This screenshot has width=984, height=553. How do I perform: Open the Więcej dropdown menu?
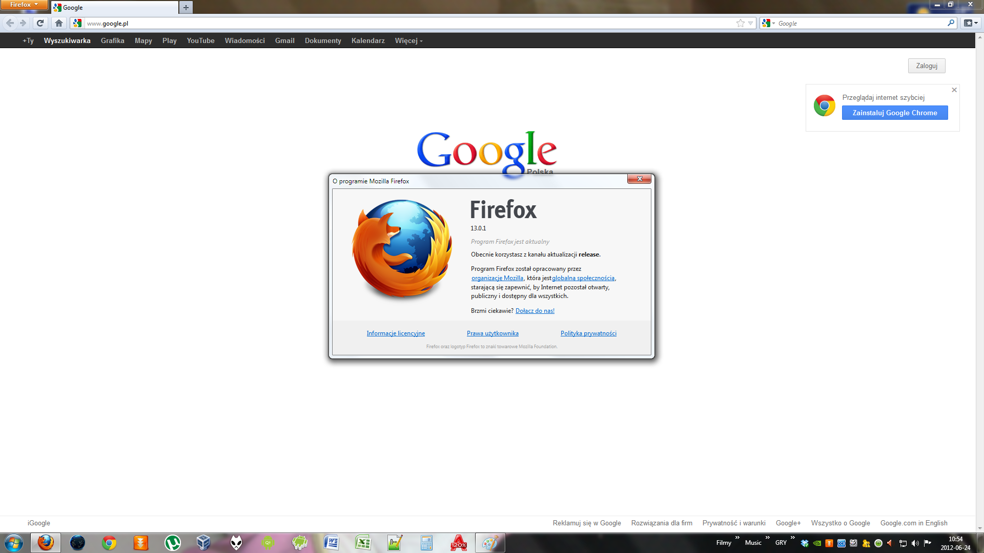click(x=408, y=40)
